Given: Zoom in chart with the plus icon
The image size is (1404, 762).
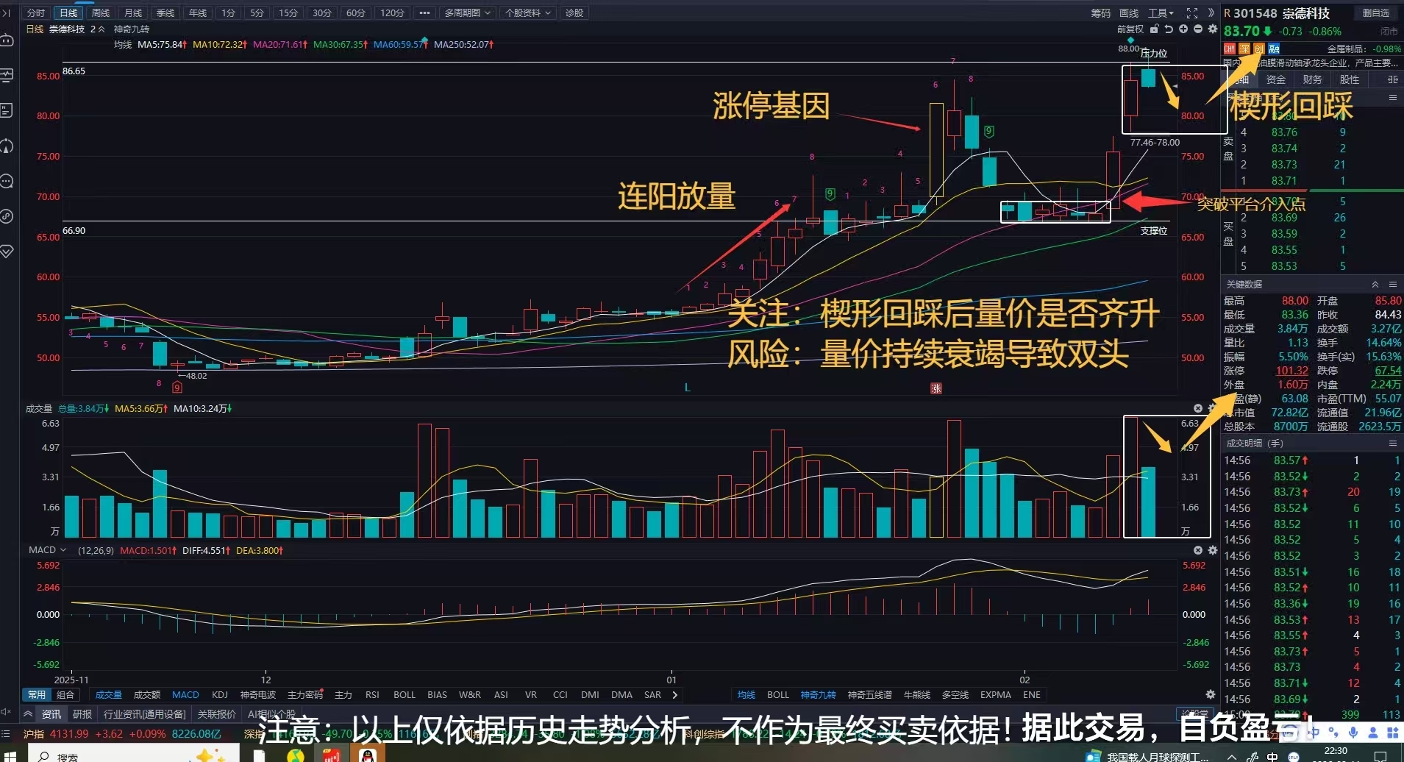Looking at the screenshot, I should 1183,29.
